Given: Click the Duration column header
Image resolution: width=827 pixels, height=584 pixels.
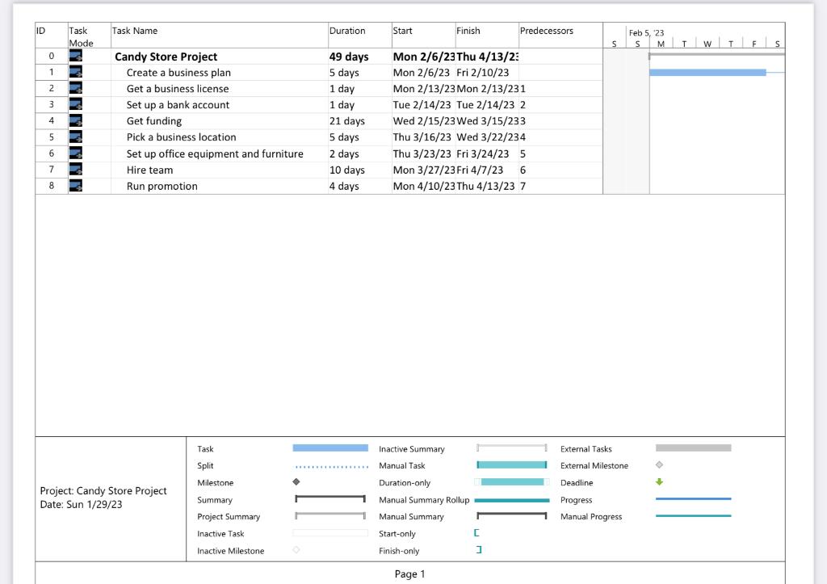Looking at the screenshot, I should [x=347, y=31].
